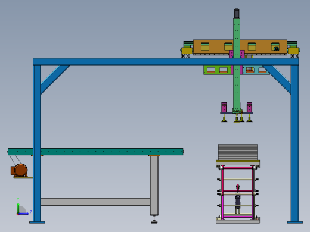Select the stack of gray sheets
This screenshot has width=310, height=232.
tap(238, 152)
